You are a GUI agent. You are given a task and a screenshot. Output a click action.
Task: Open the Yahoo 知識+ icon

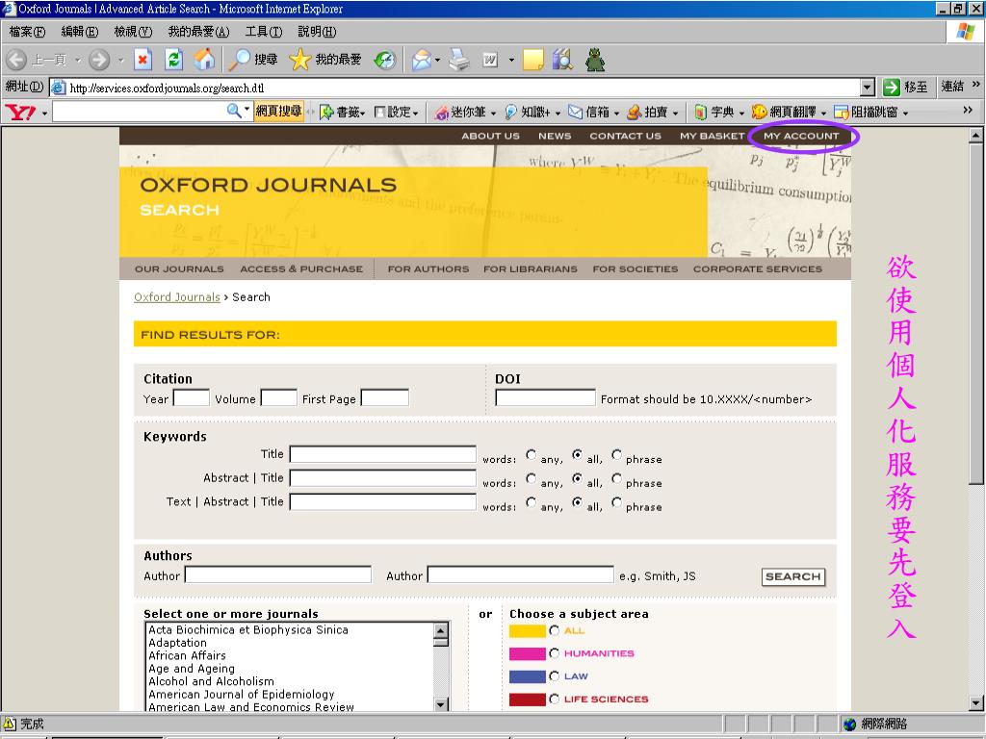coord(511,113)
